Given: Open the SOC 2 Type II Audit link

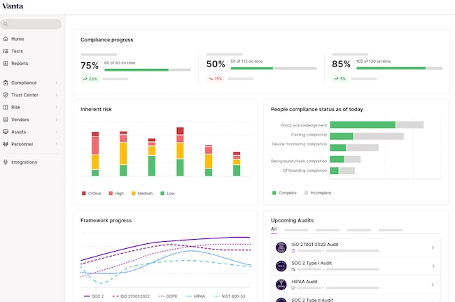Looking at the screenshot, I should (x=312, y=300).
